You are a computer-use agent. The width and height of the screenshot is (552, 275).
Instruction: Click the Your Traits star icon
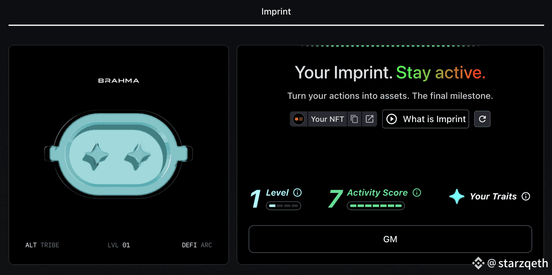[x=457, y=196]
